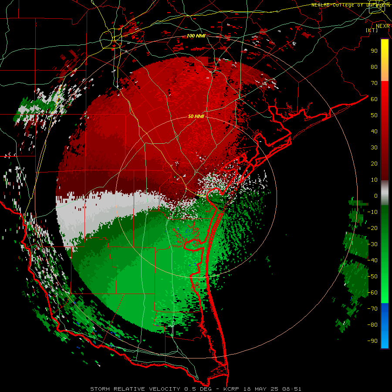
Task: Click the "60" value on the velocity scale
Action: pos(374,99)
